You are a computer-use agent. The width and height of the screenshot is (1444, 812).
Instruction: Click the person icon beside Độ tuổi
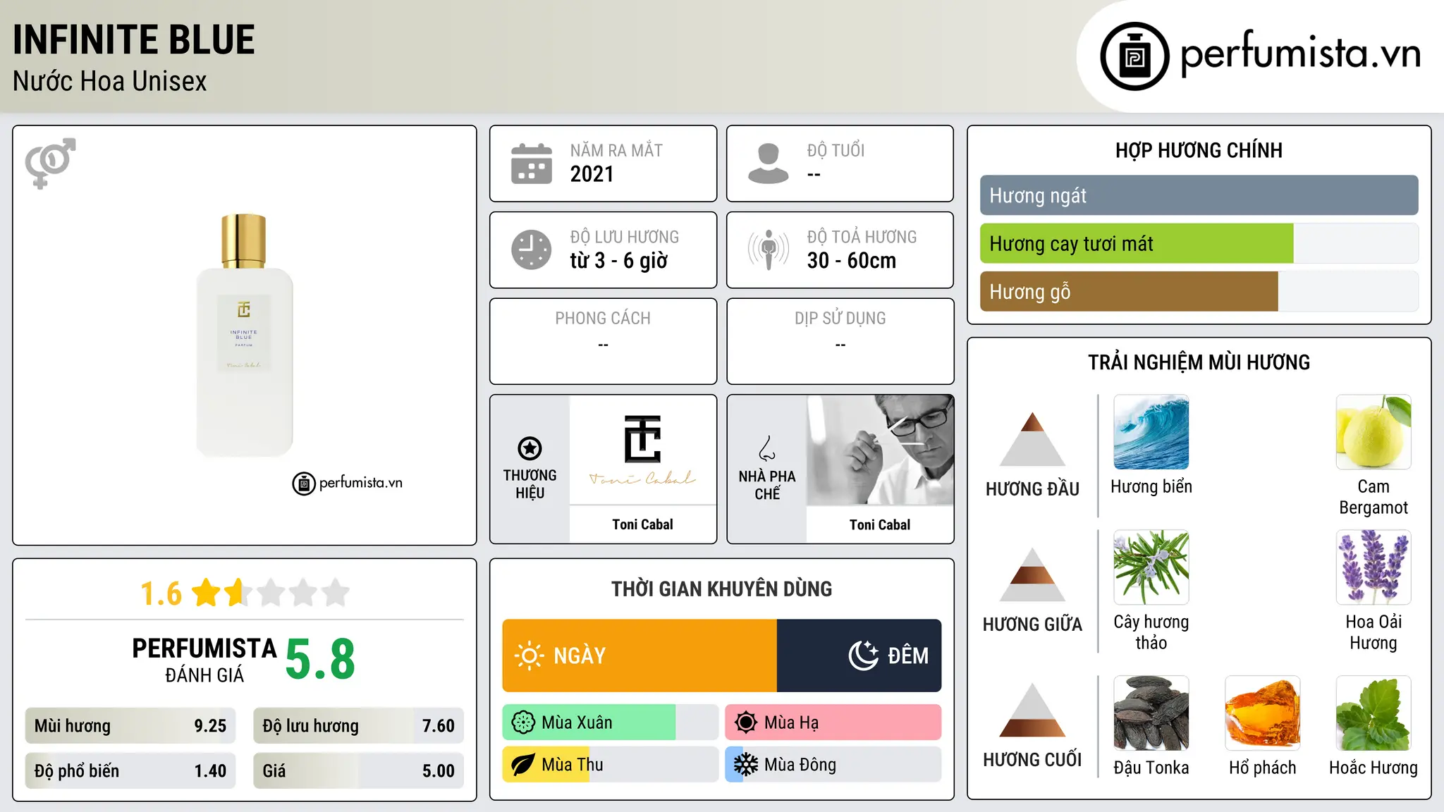[769, 164]
